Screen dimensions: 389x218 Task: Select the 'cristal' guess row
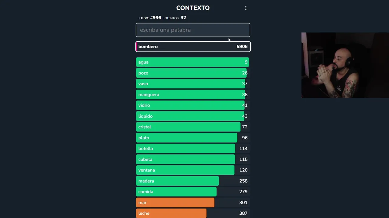click(x=193, y=127)
